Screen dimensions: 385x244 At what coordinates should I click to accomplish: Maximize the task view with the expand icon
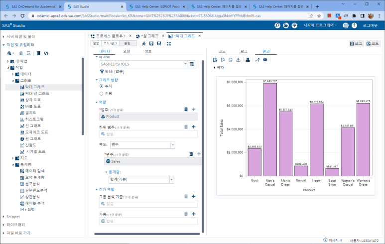(169, 43)
